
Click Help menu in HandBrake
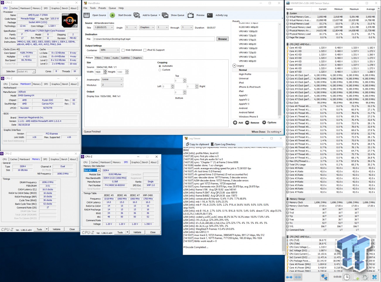121,8
